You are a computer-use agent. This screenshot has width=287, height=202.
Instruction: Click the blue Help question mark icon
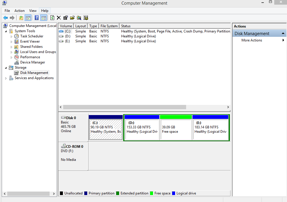[x=37, y=18]
